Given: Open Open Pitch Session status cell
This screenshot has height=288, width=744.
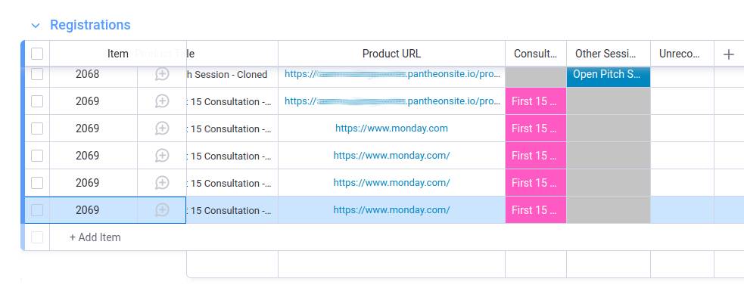Looking at the screenshot, I should tap(609, 74).
